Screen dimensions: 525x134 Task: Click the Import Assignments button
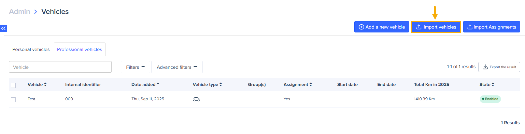point(491,27)
